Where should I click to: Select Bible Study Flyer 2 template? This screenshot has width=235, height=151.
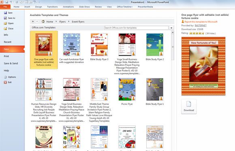click(x=155, y=45)
